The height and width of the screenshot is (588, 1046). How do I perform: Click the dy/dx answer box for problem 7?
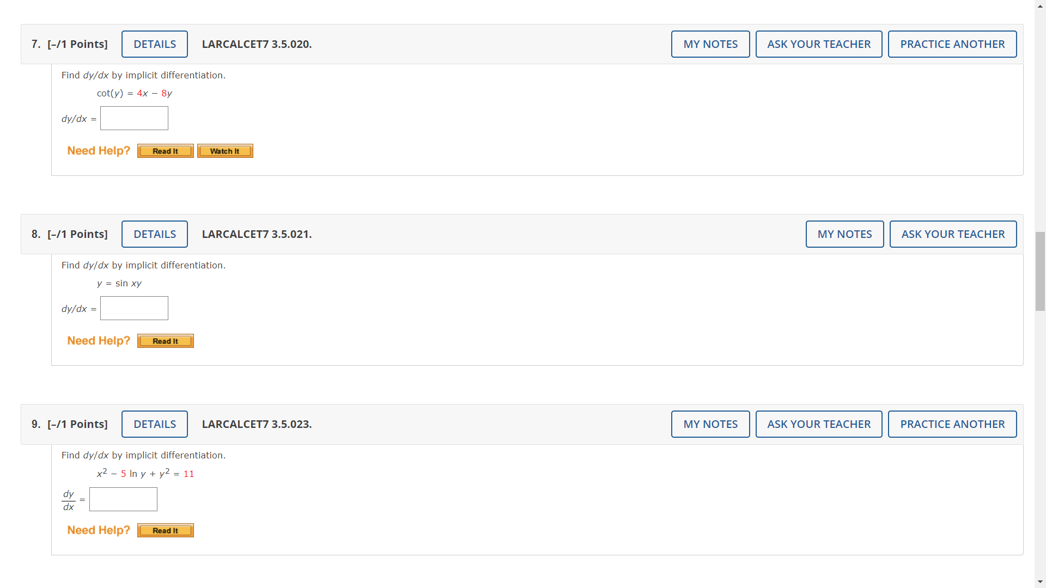click(134, 118)
